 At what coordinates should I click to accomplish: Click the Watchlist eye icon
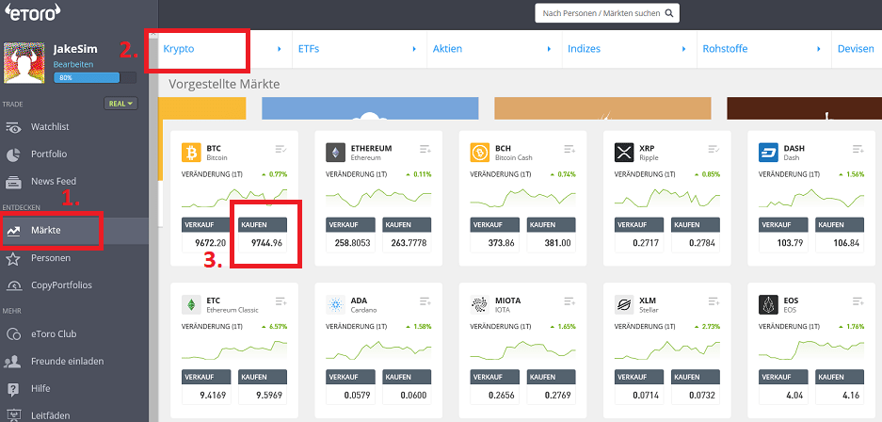(x=13, y=127)
